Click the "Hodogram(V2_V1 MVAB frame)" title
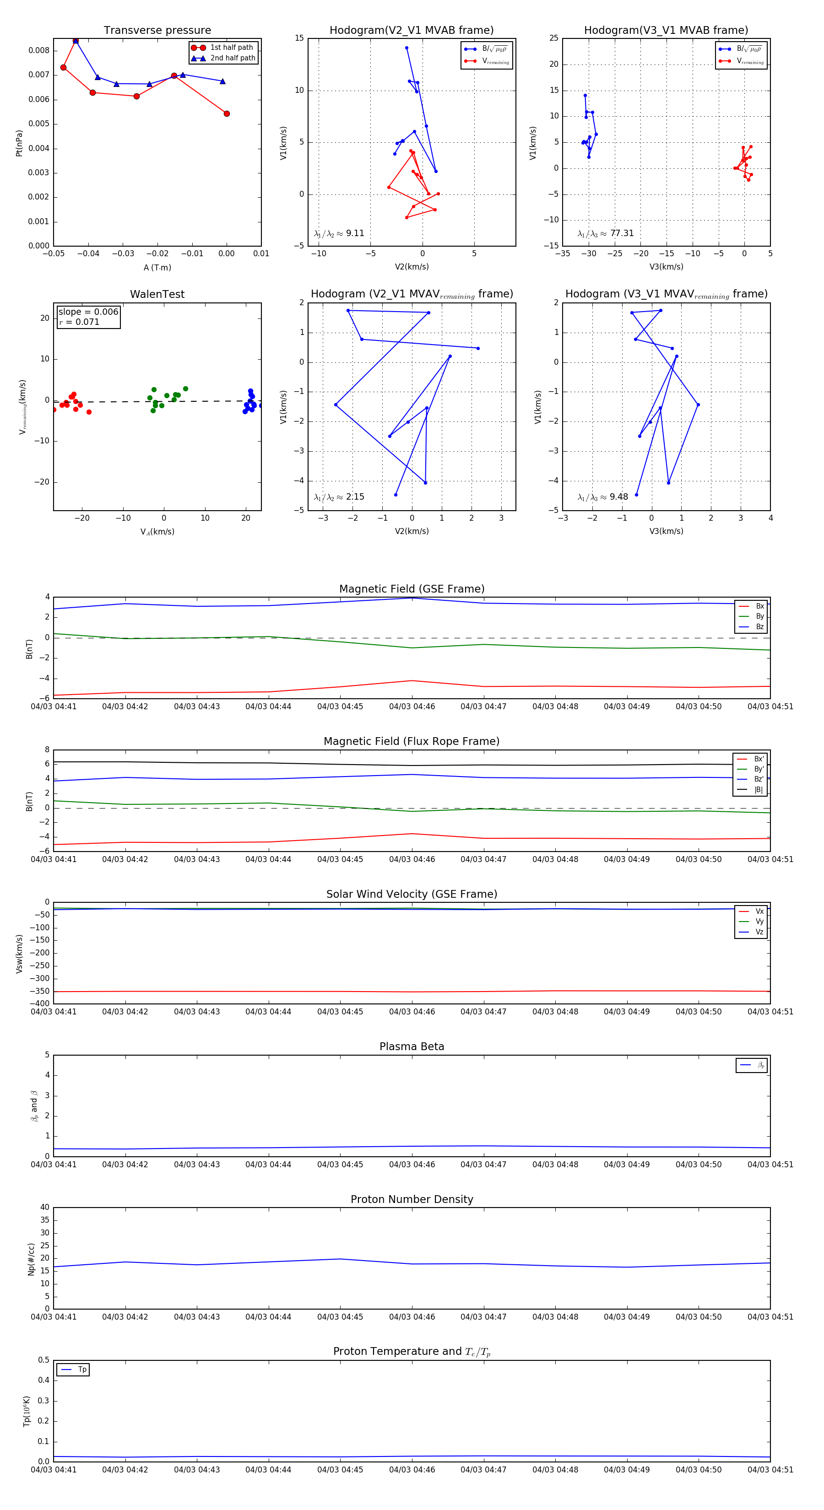Viewport: 824px width, 1510px height. [412, 31]
